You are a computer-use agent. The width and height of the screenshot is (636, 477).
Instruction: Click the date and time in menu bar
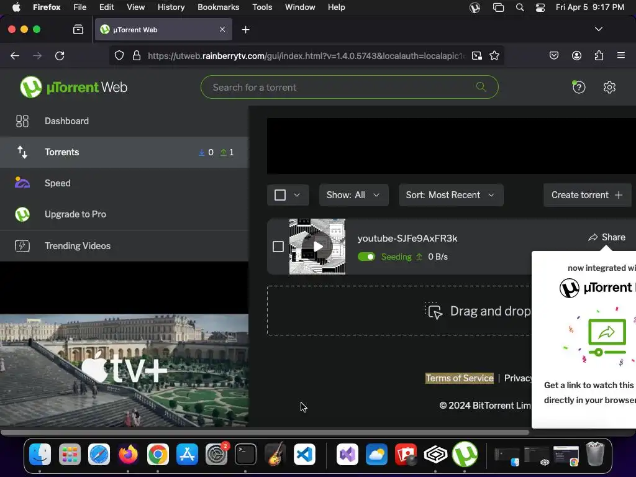590,7
